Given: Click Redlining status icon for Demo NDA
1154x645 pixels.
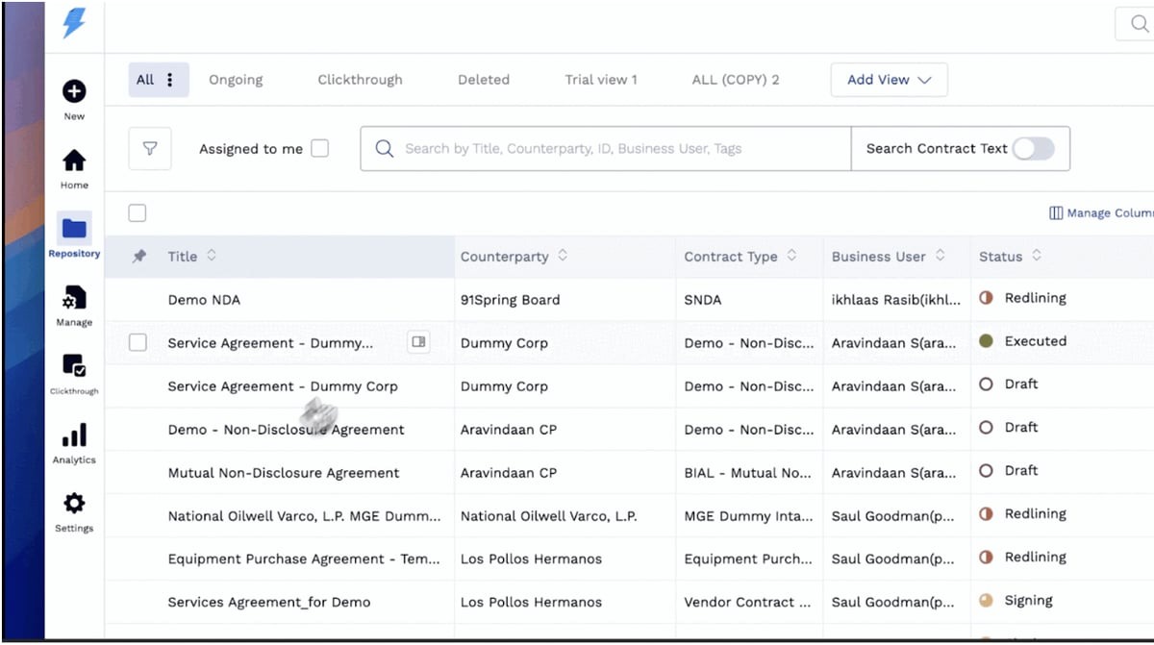Looking at the screenshot, I should coord(986,298).
